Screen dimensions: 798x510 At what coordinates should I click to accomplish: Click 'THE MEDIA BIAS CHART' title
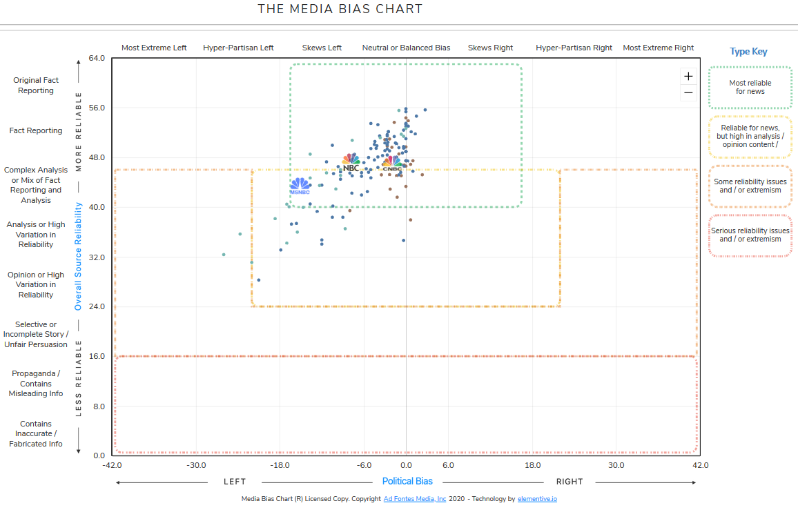click(x=340, y=9)
